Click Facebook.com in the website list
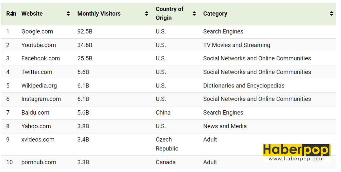 point(41,58)
